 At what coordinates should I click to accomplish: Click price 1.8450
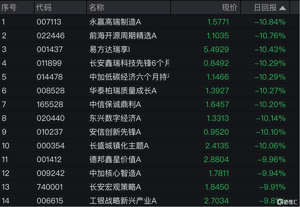tap(217, 187)
